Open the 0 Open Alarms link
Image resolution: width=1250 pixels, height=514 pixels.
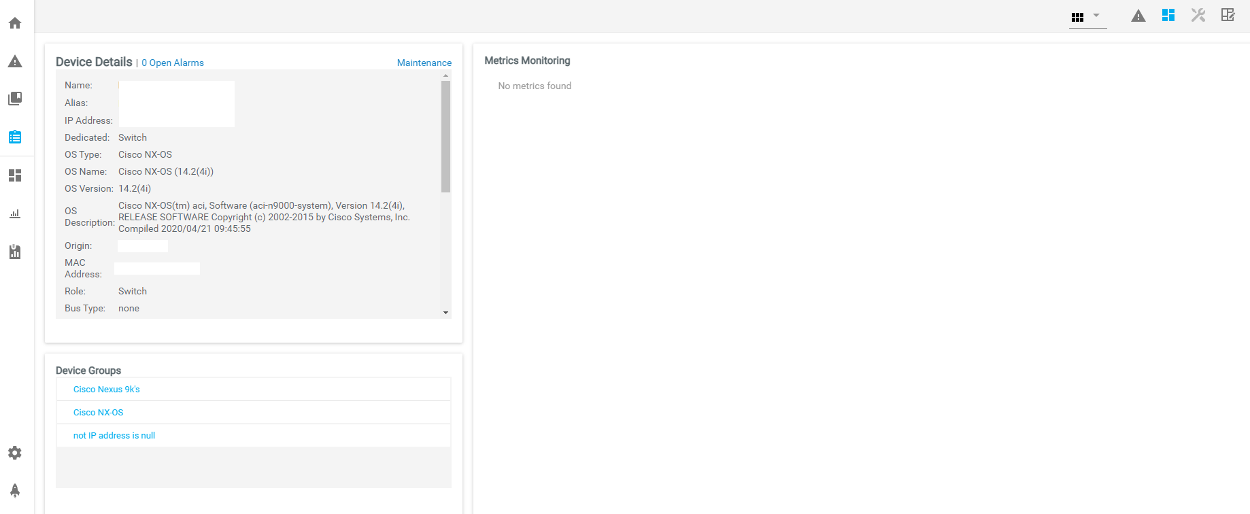[x=173, y=63]
